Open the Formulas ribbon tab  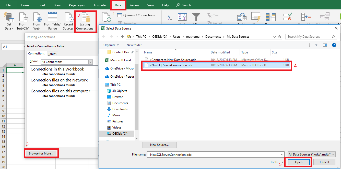tap(100, 5)
